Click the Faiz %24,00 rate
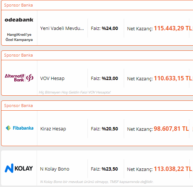 [x=104, y=28]
